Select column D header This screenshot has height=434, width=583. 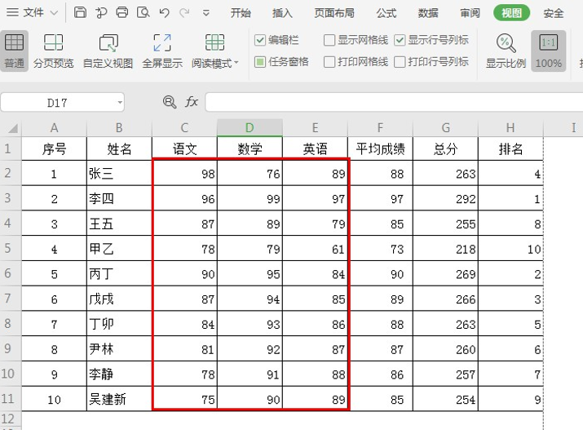click(250, 128)
